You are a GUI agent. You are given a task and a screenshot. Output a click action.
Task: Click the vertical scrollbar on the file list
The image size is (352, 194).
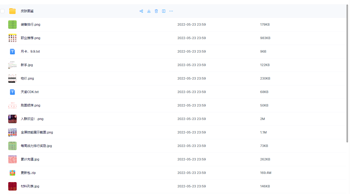click(x=348, y=74)
